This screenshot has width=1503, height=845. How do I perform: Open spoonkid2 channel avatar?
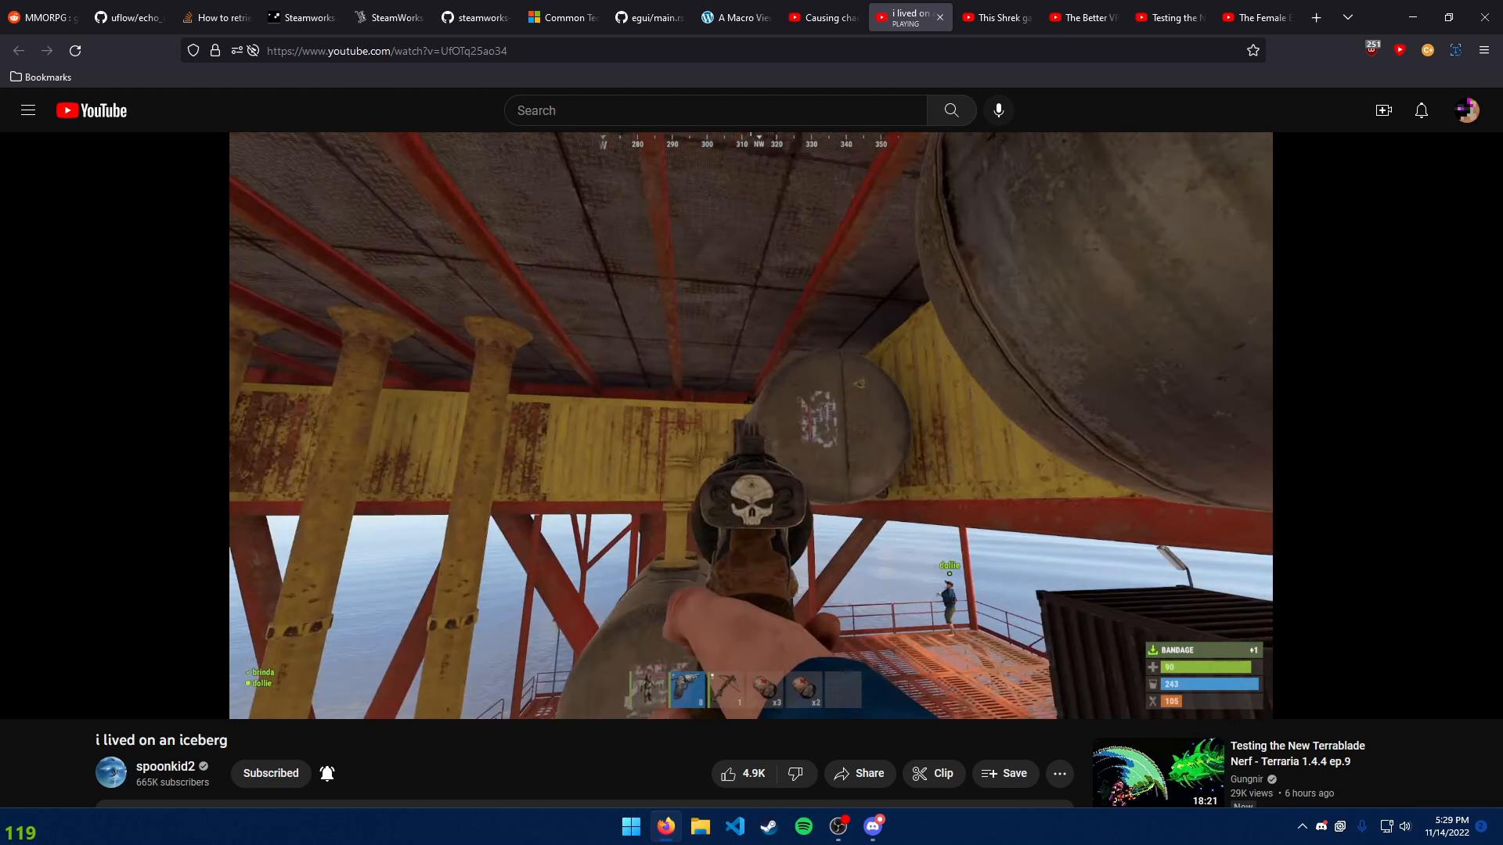point(111,772)
